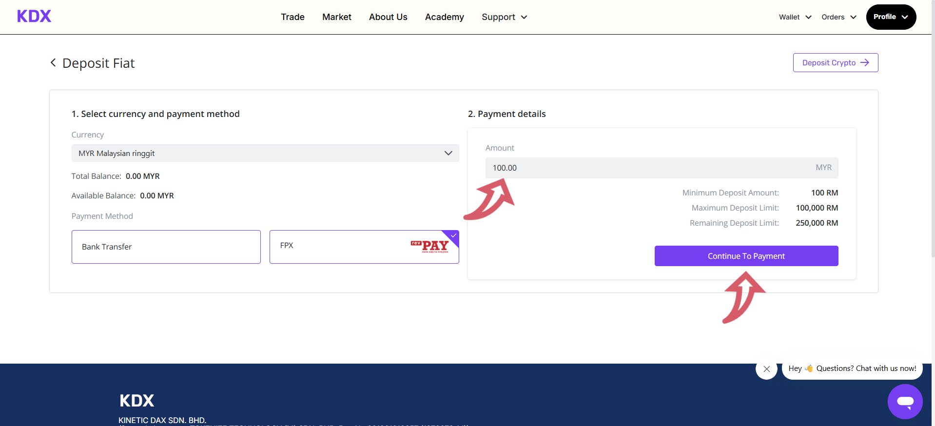This screenshot has width=935, height=426.
Task: Click Continue To Payment button
Action: point(746,256)
